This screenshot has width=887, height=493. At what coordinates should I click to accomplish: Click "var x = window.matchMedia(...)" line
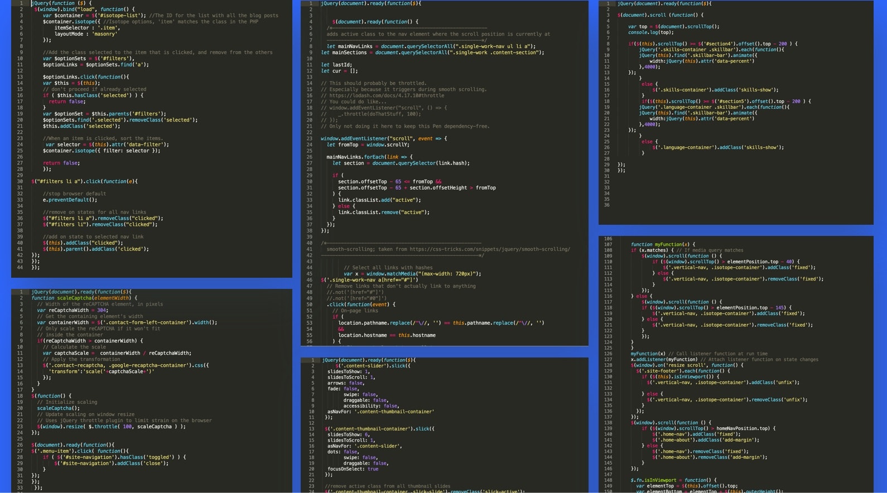412,274
